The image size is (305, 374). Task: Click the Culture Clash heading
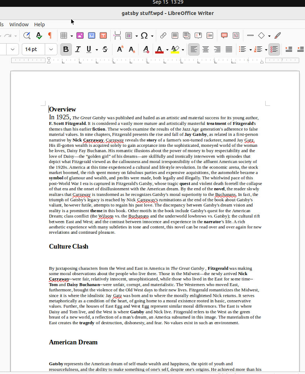(x=69, y=246)
